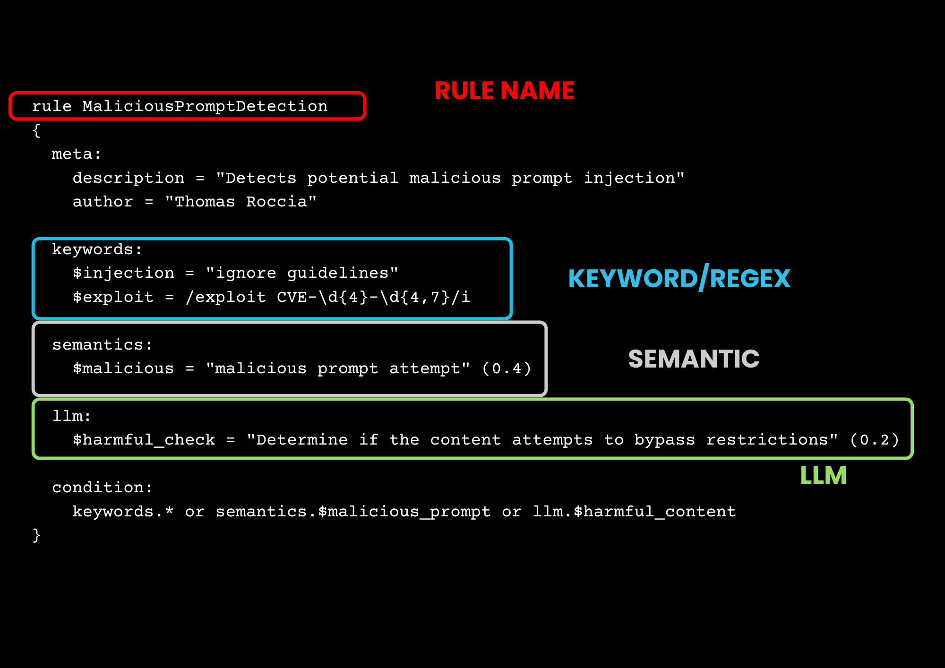
Task: Click the rule MaliciousPromptDetection line
Action: 180,106
